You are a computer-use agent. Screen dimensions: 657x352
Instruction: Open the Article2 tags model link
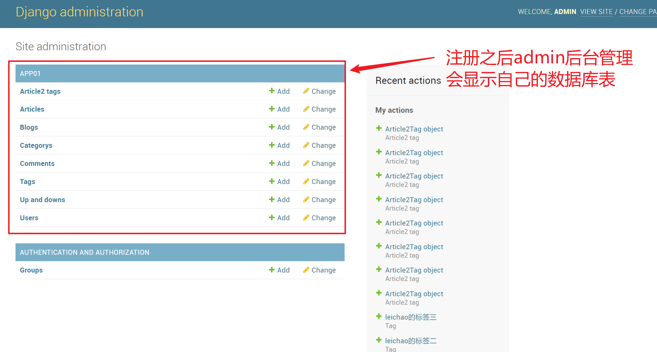(x=40, y=91)
